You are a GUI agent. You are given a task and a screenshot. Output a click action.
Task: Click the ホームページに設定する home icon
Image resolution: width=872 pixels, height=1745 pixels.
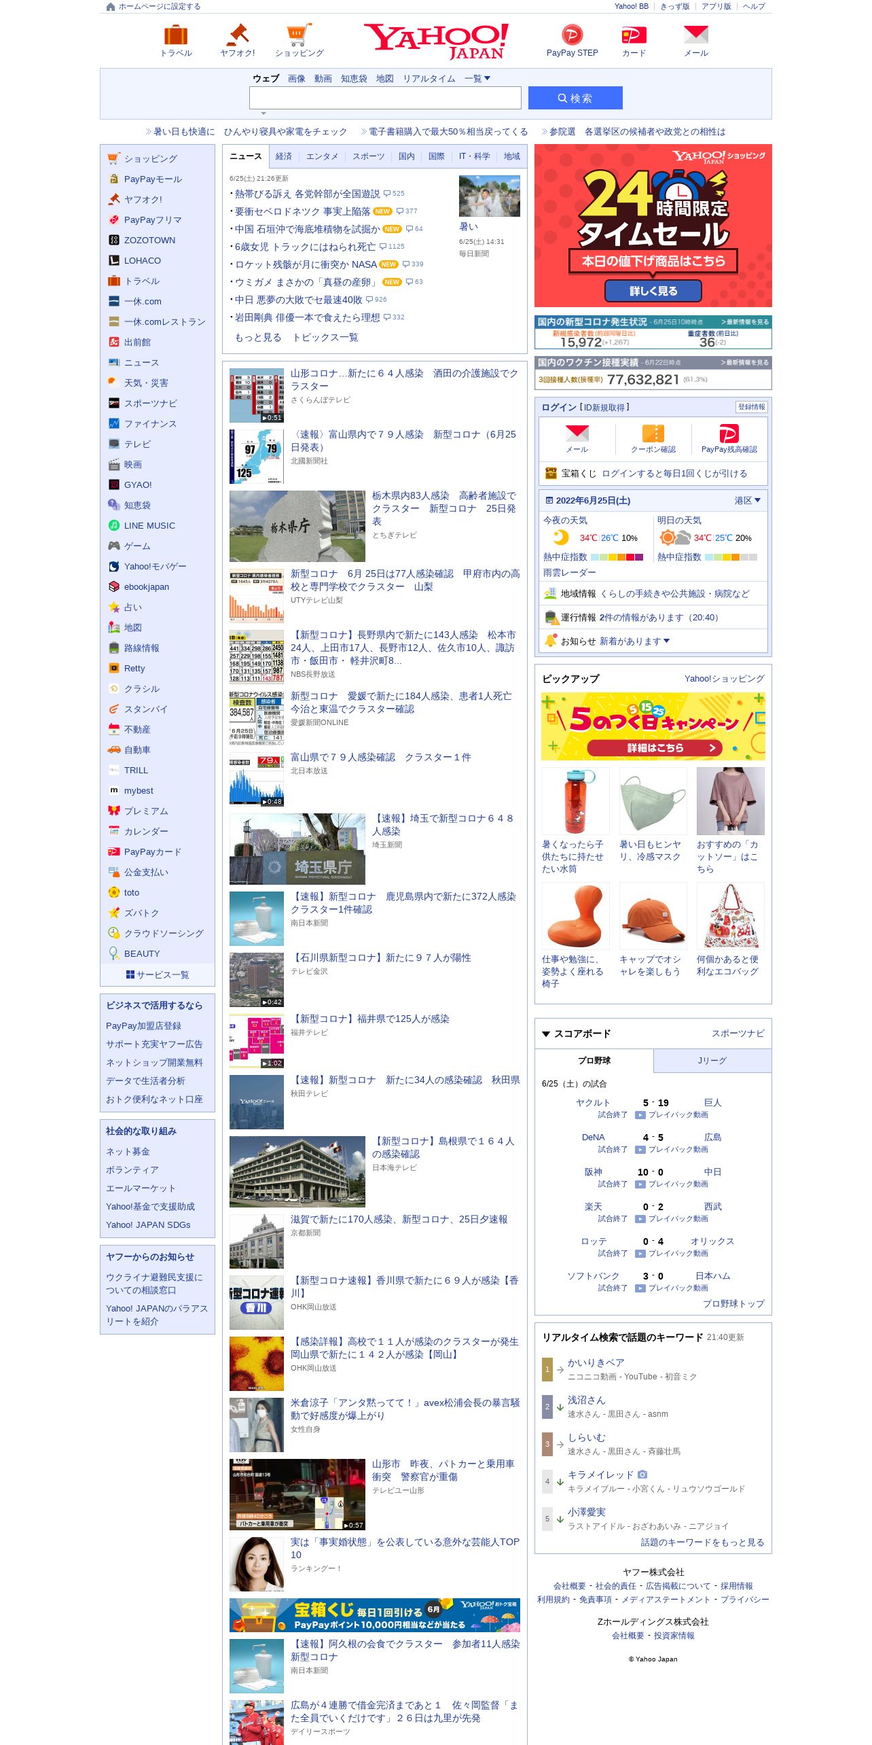pyautogui.click(x=111, y=7)
